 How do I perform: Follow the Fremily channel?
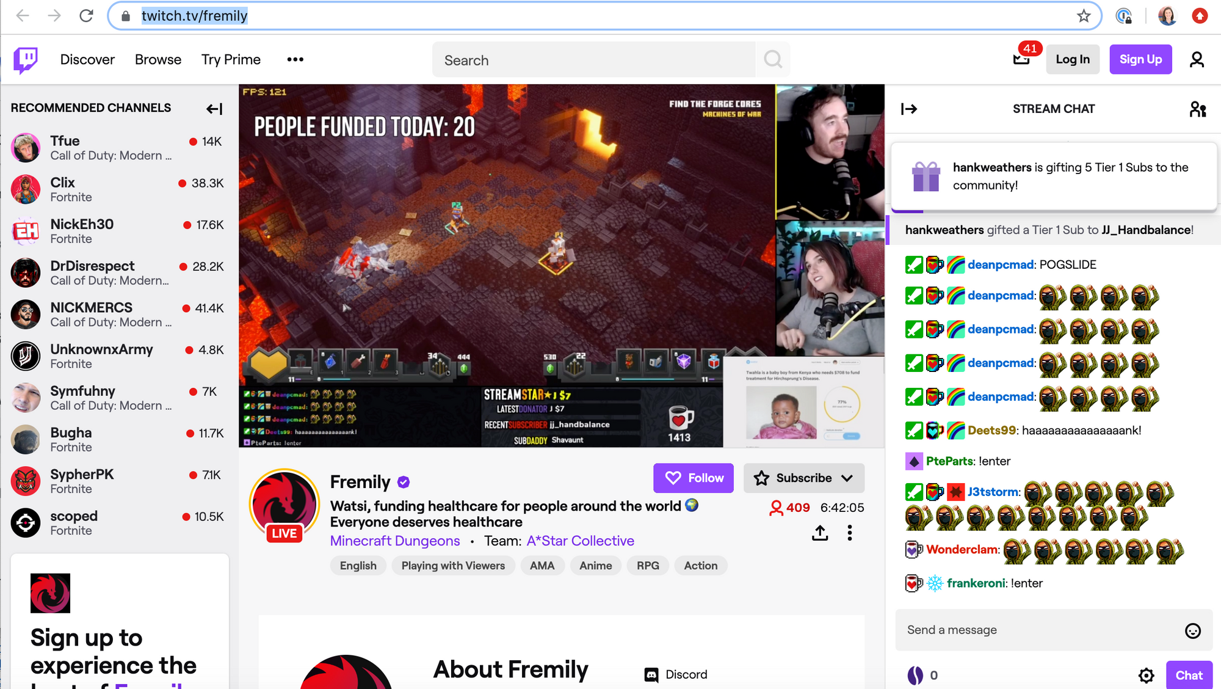pyautogui.click(x=694, y=478)
